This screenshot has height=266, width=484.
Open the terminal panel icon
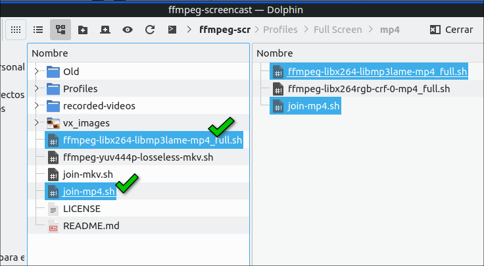point(172,30)
